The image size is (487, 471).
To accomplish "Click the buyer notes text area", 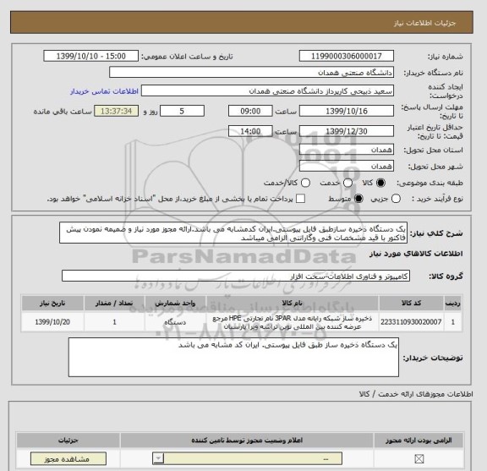I will click(233, 358).
